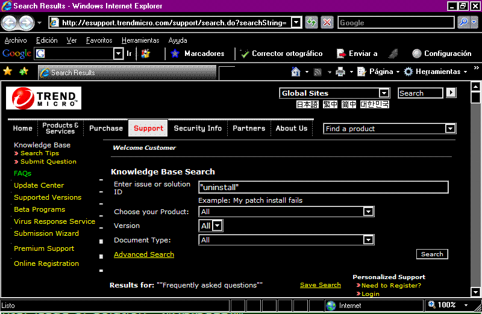Screen dimensions: 482x314
Task: Open Google toolbar Configuración
Action: [442, 54]
